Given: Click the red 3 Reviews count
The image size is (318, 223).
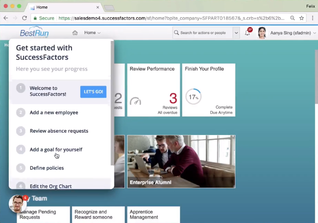Looking at the screenshot, I should click(173, 98).
